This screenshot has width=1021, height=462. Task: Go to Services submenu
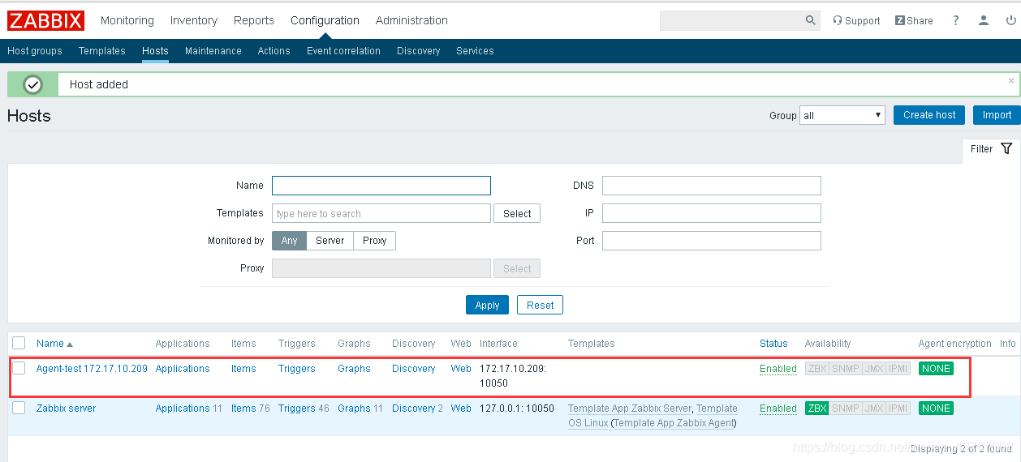[475, 51]
